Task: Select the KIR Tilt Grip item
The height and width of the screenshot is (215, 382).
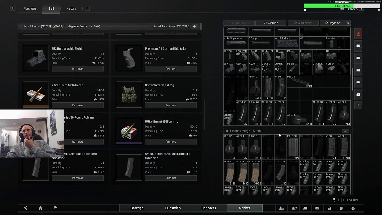Action: [255, 56]
